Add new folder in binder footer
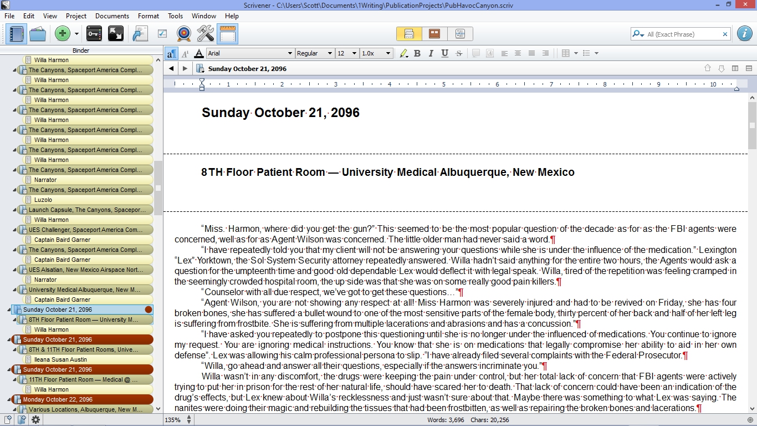Screen dimensions: 757x426 pos(22,420)
